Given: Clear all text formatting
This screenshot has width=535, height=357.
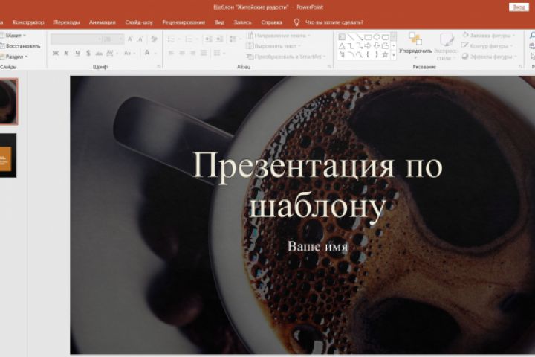Looking at the screenshot, I should [155, 39].
